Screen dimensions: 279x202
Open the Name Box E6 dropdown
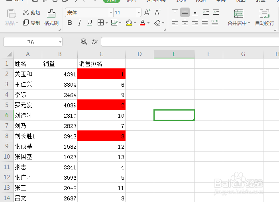click(x=60, y=42)
